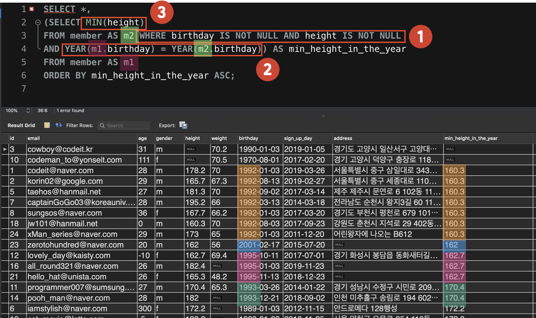536x318 pixels.
Task: Change the 100% editor zoom stepper
Action: 28,111
